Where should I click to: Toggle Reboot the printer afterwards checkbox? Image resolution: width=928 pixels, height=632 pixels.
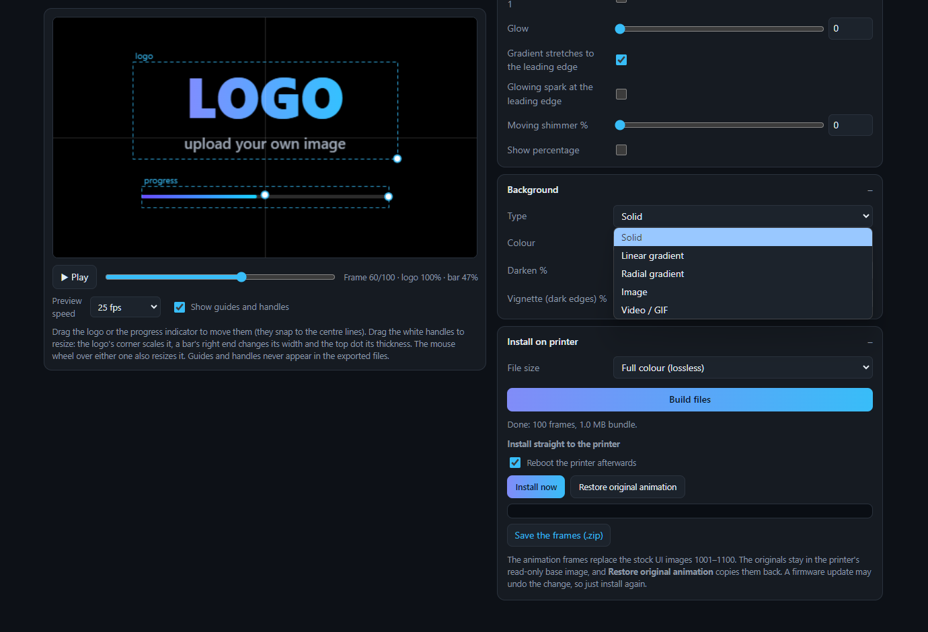tap(515, 463)
